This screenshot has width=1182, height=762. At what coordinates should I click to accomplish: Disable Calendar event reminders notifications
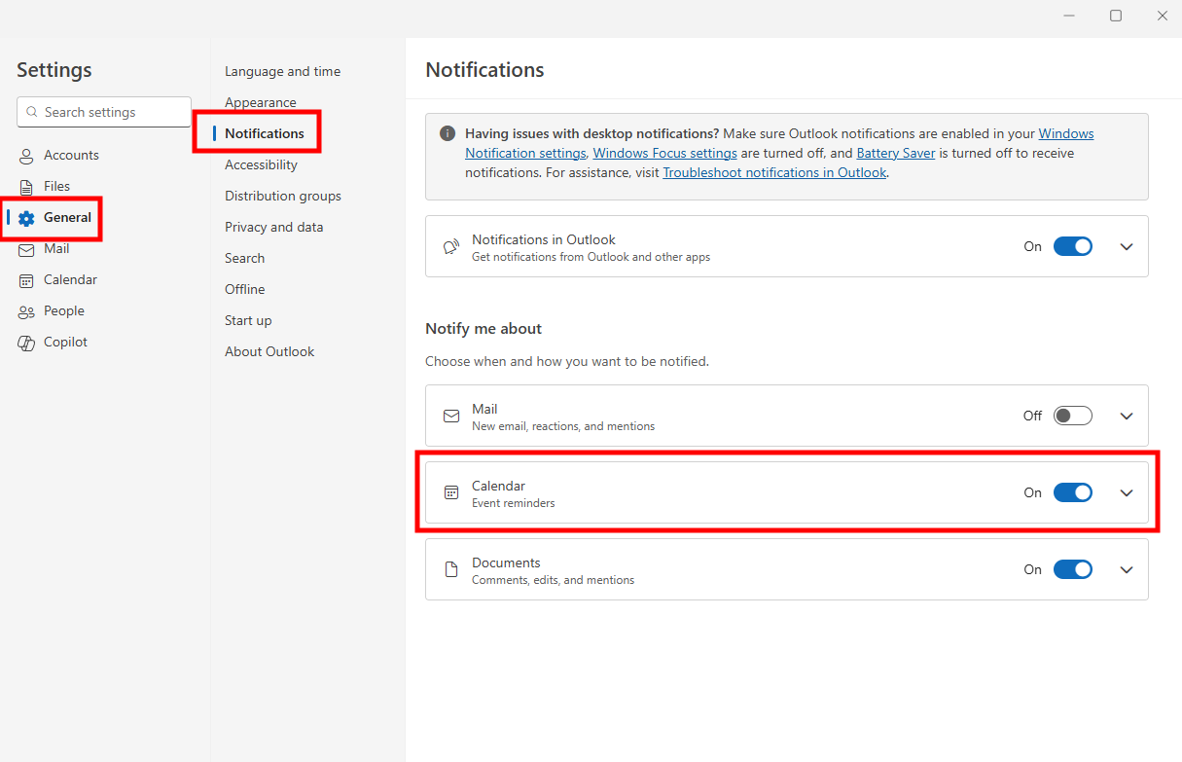click(1073, 492)
